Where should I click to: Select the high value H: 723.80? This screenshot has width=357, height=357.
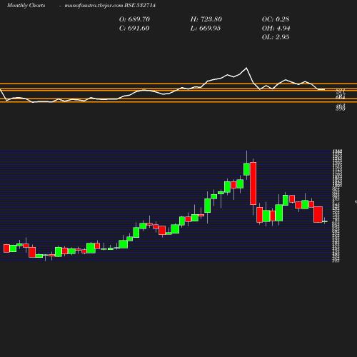click(x=206, y=19)
